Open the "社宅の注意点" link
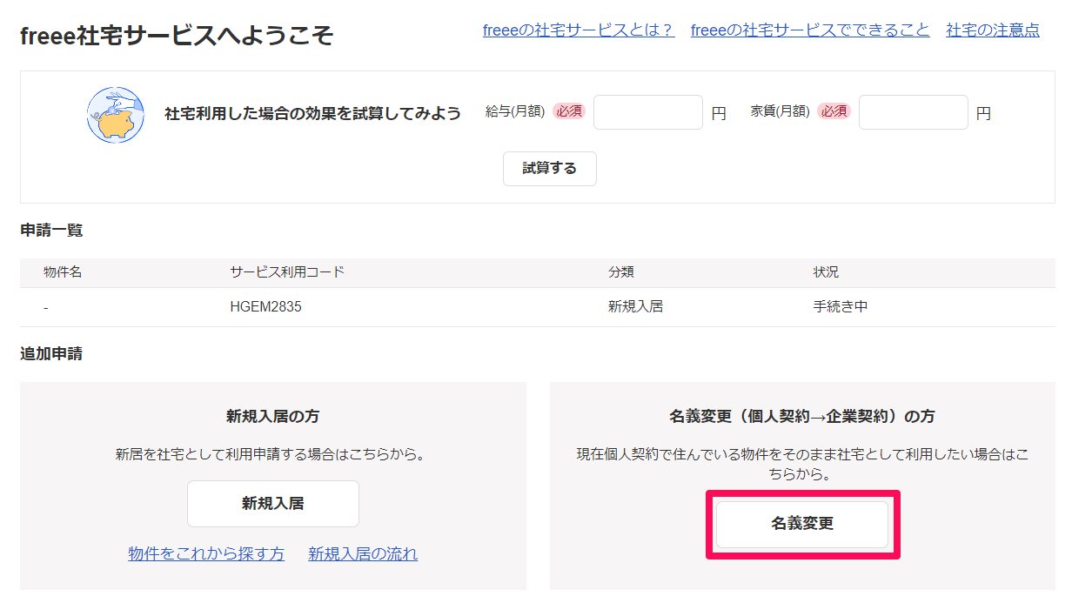 click(993, 30)
